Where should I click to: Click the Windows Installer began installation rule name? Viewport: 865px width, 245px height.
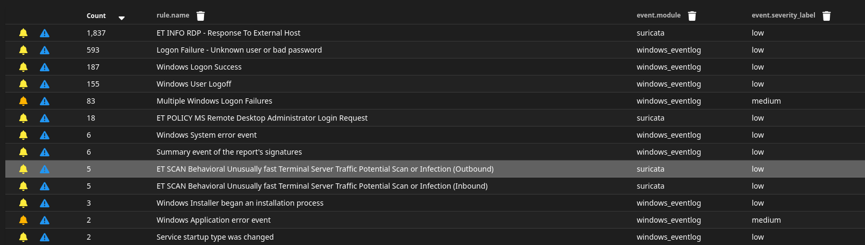point(240,203)
